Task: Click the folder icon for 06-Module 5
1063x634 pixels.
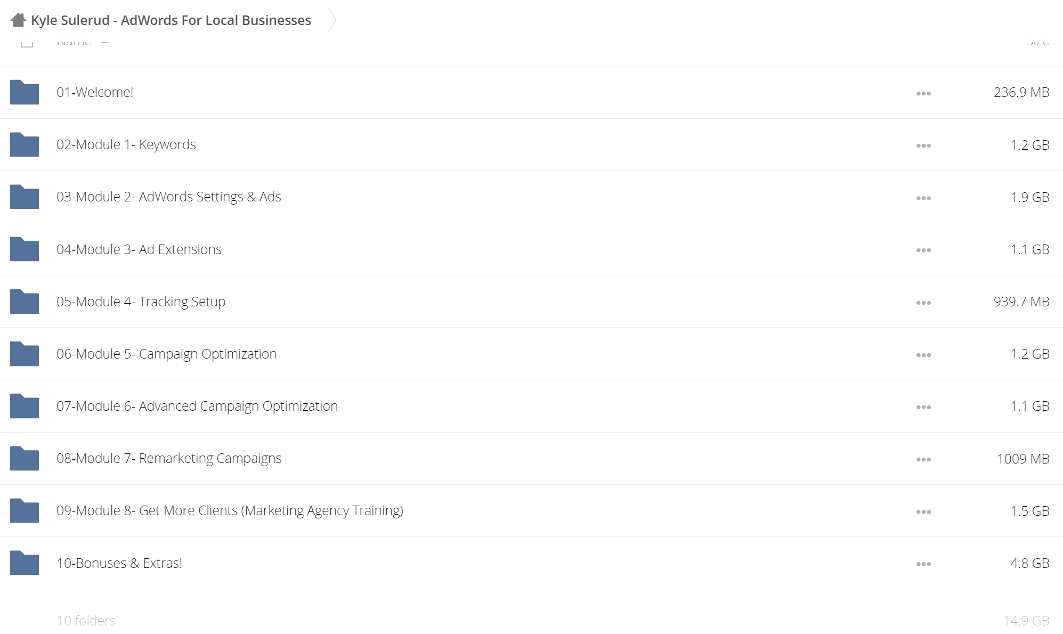Action: pyautogui.click(x=25, y=354)
